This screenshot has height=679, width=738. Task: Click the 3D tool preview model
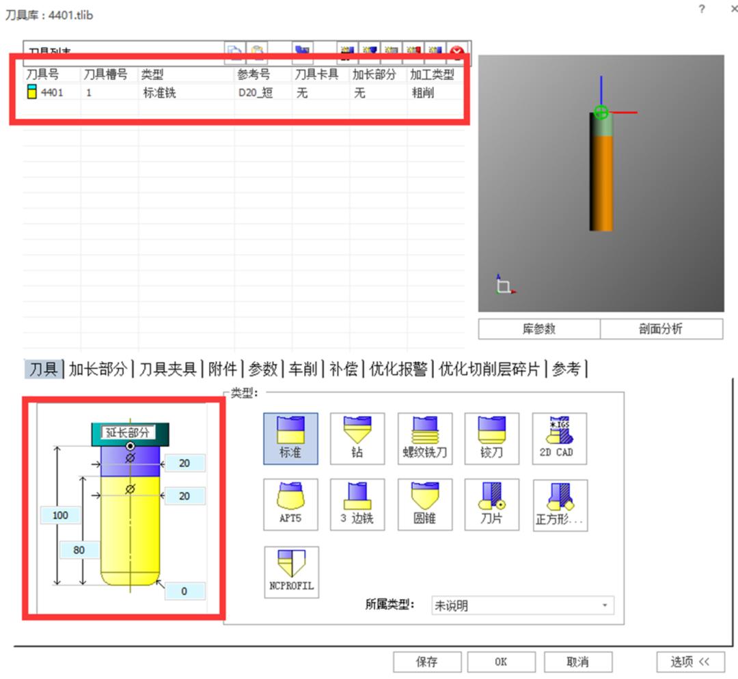(601, 171)
